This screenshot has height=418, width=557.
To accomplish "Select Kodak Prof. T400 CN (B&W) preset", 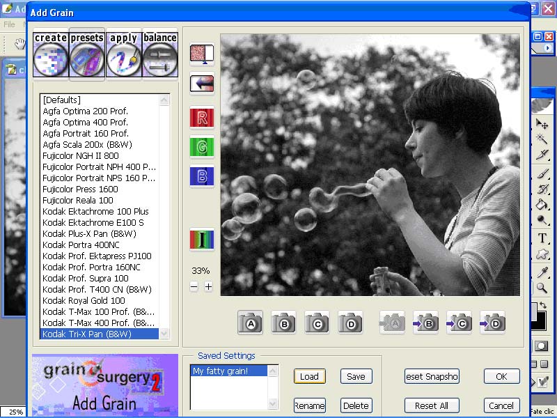I will pyautogui.click(x=100, y=289).
